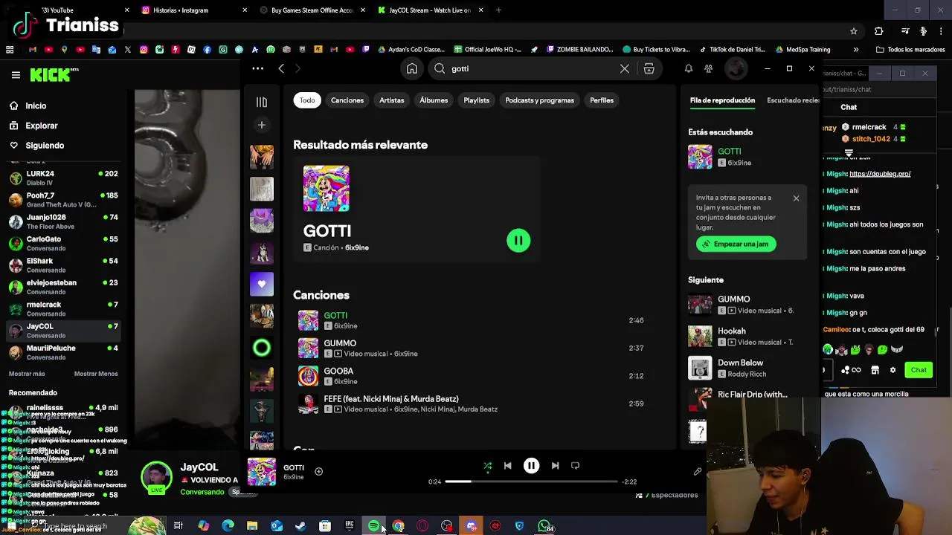
Task: Add GOTTI to Liked Songs
Action: coord(318,471)
